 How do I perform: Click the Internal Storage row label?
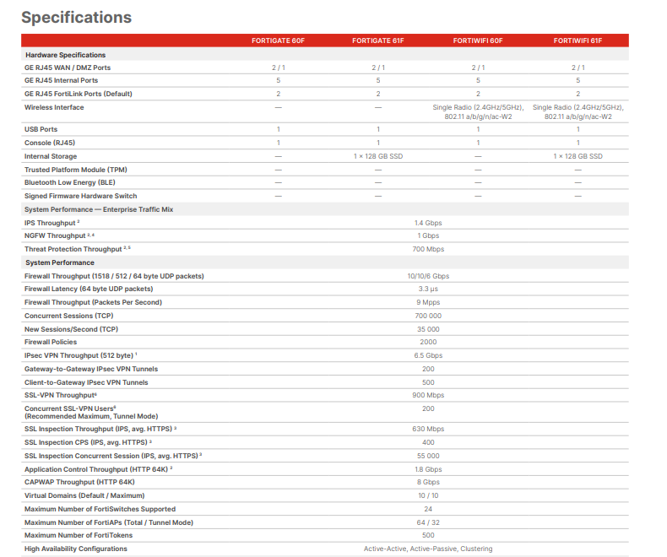tap(51, 156)
